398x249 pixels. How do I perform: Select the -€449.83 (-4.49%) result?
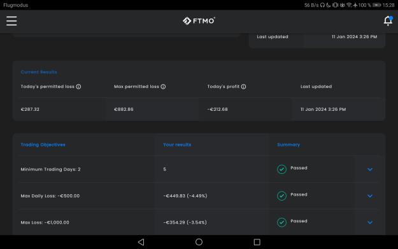[x=185, y=196]
